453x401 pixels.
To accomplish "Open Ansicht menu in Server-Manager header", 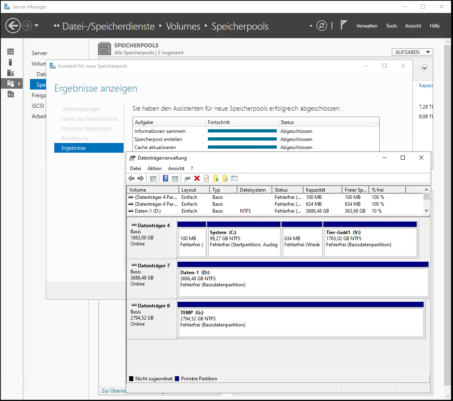I will coord(413,26).
